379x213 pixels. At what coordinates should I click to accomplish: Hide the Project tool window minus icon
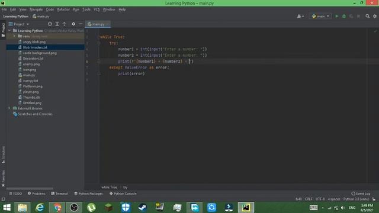pos(81,24)
